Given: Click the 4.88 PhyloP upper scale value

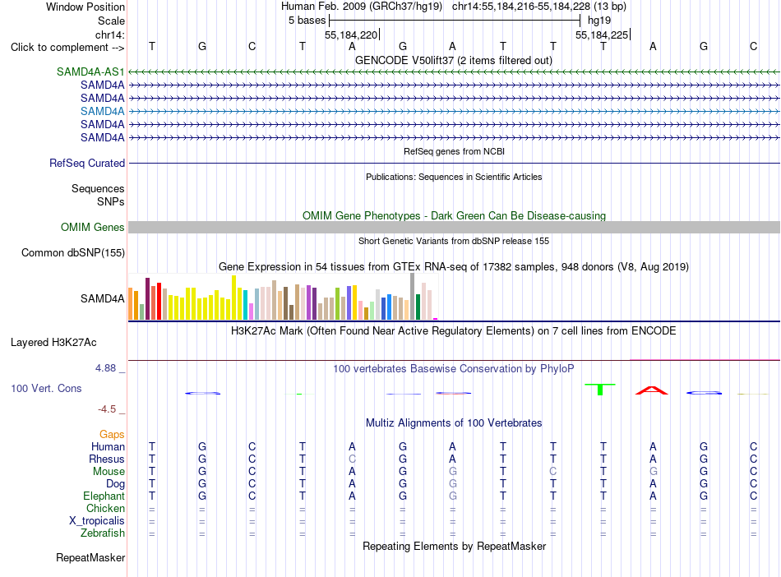Looking at the screenshot, I should (x=105, y=368).
